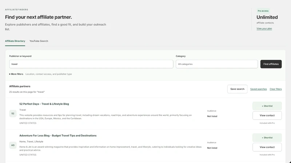
Task: Open the Saved searches link
Action: pyautogui.click(x=259, y=89)
